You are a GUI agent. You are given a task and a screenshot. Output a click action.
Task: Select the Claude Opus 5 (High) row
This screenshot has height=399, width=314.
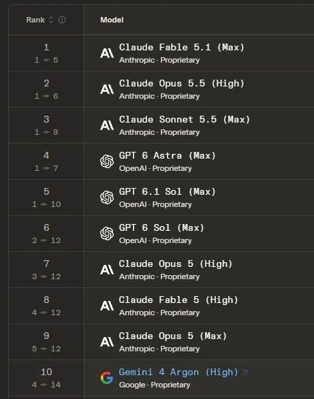161,270
